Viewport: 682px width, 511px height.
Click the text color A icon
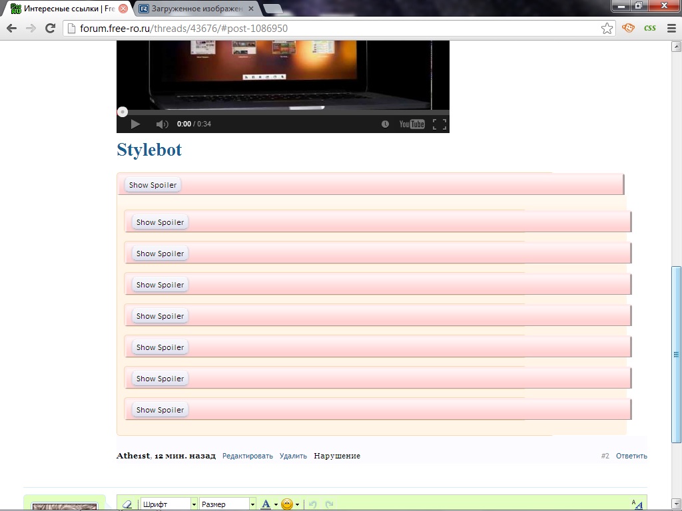pos(266,504)
